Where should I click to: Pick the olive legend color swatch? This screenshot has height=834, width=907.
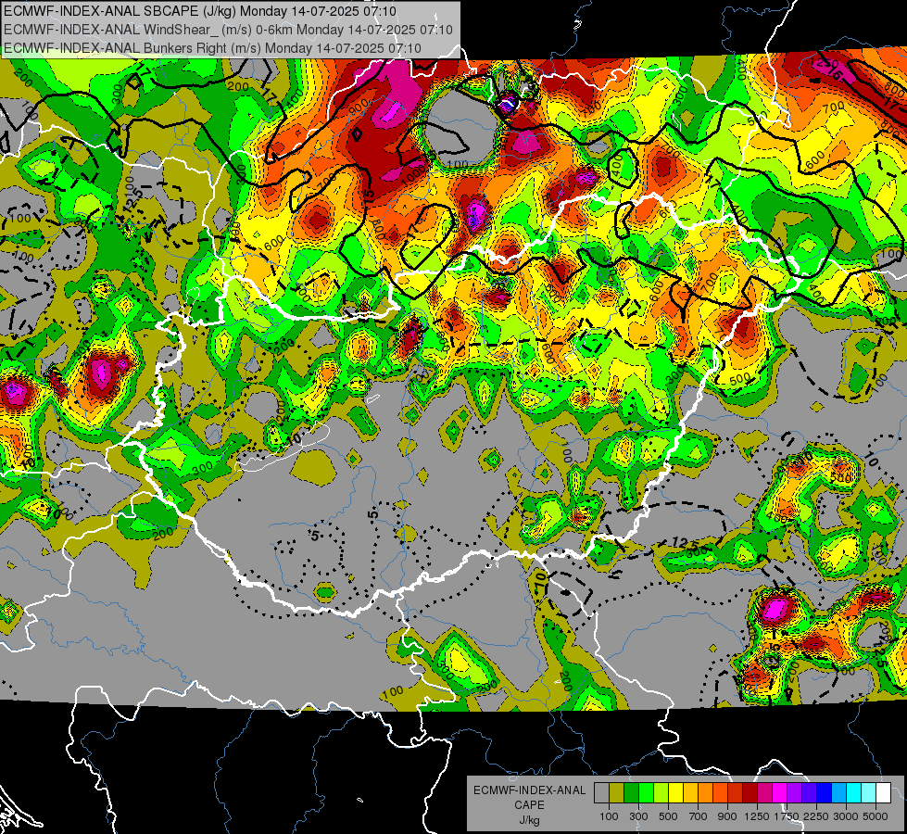click(617, 793)
